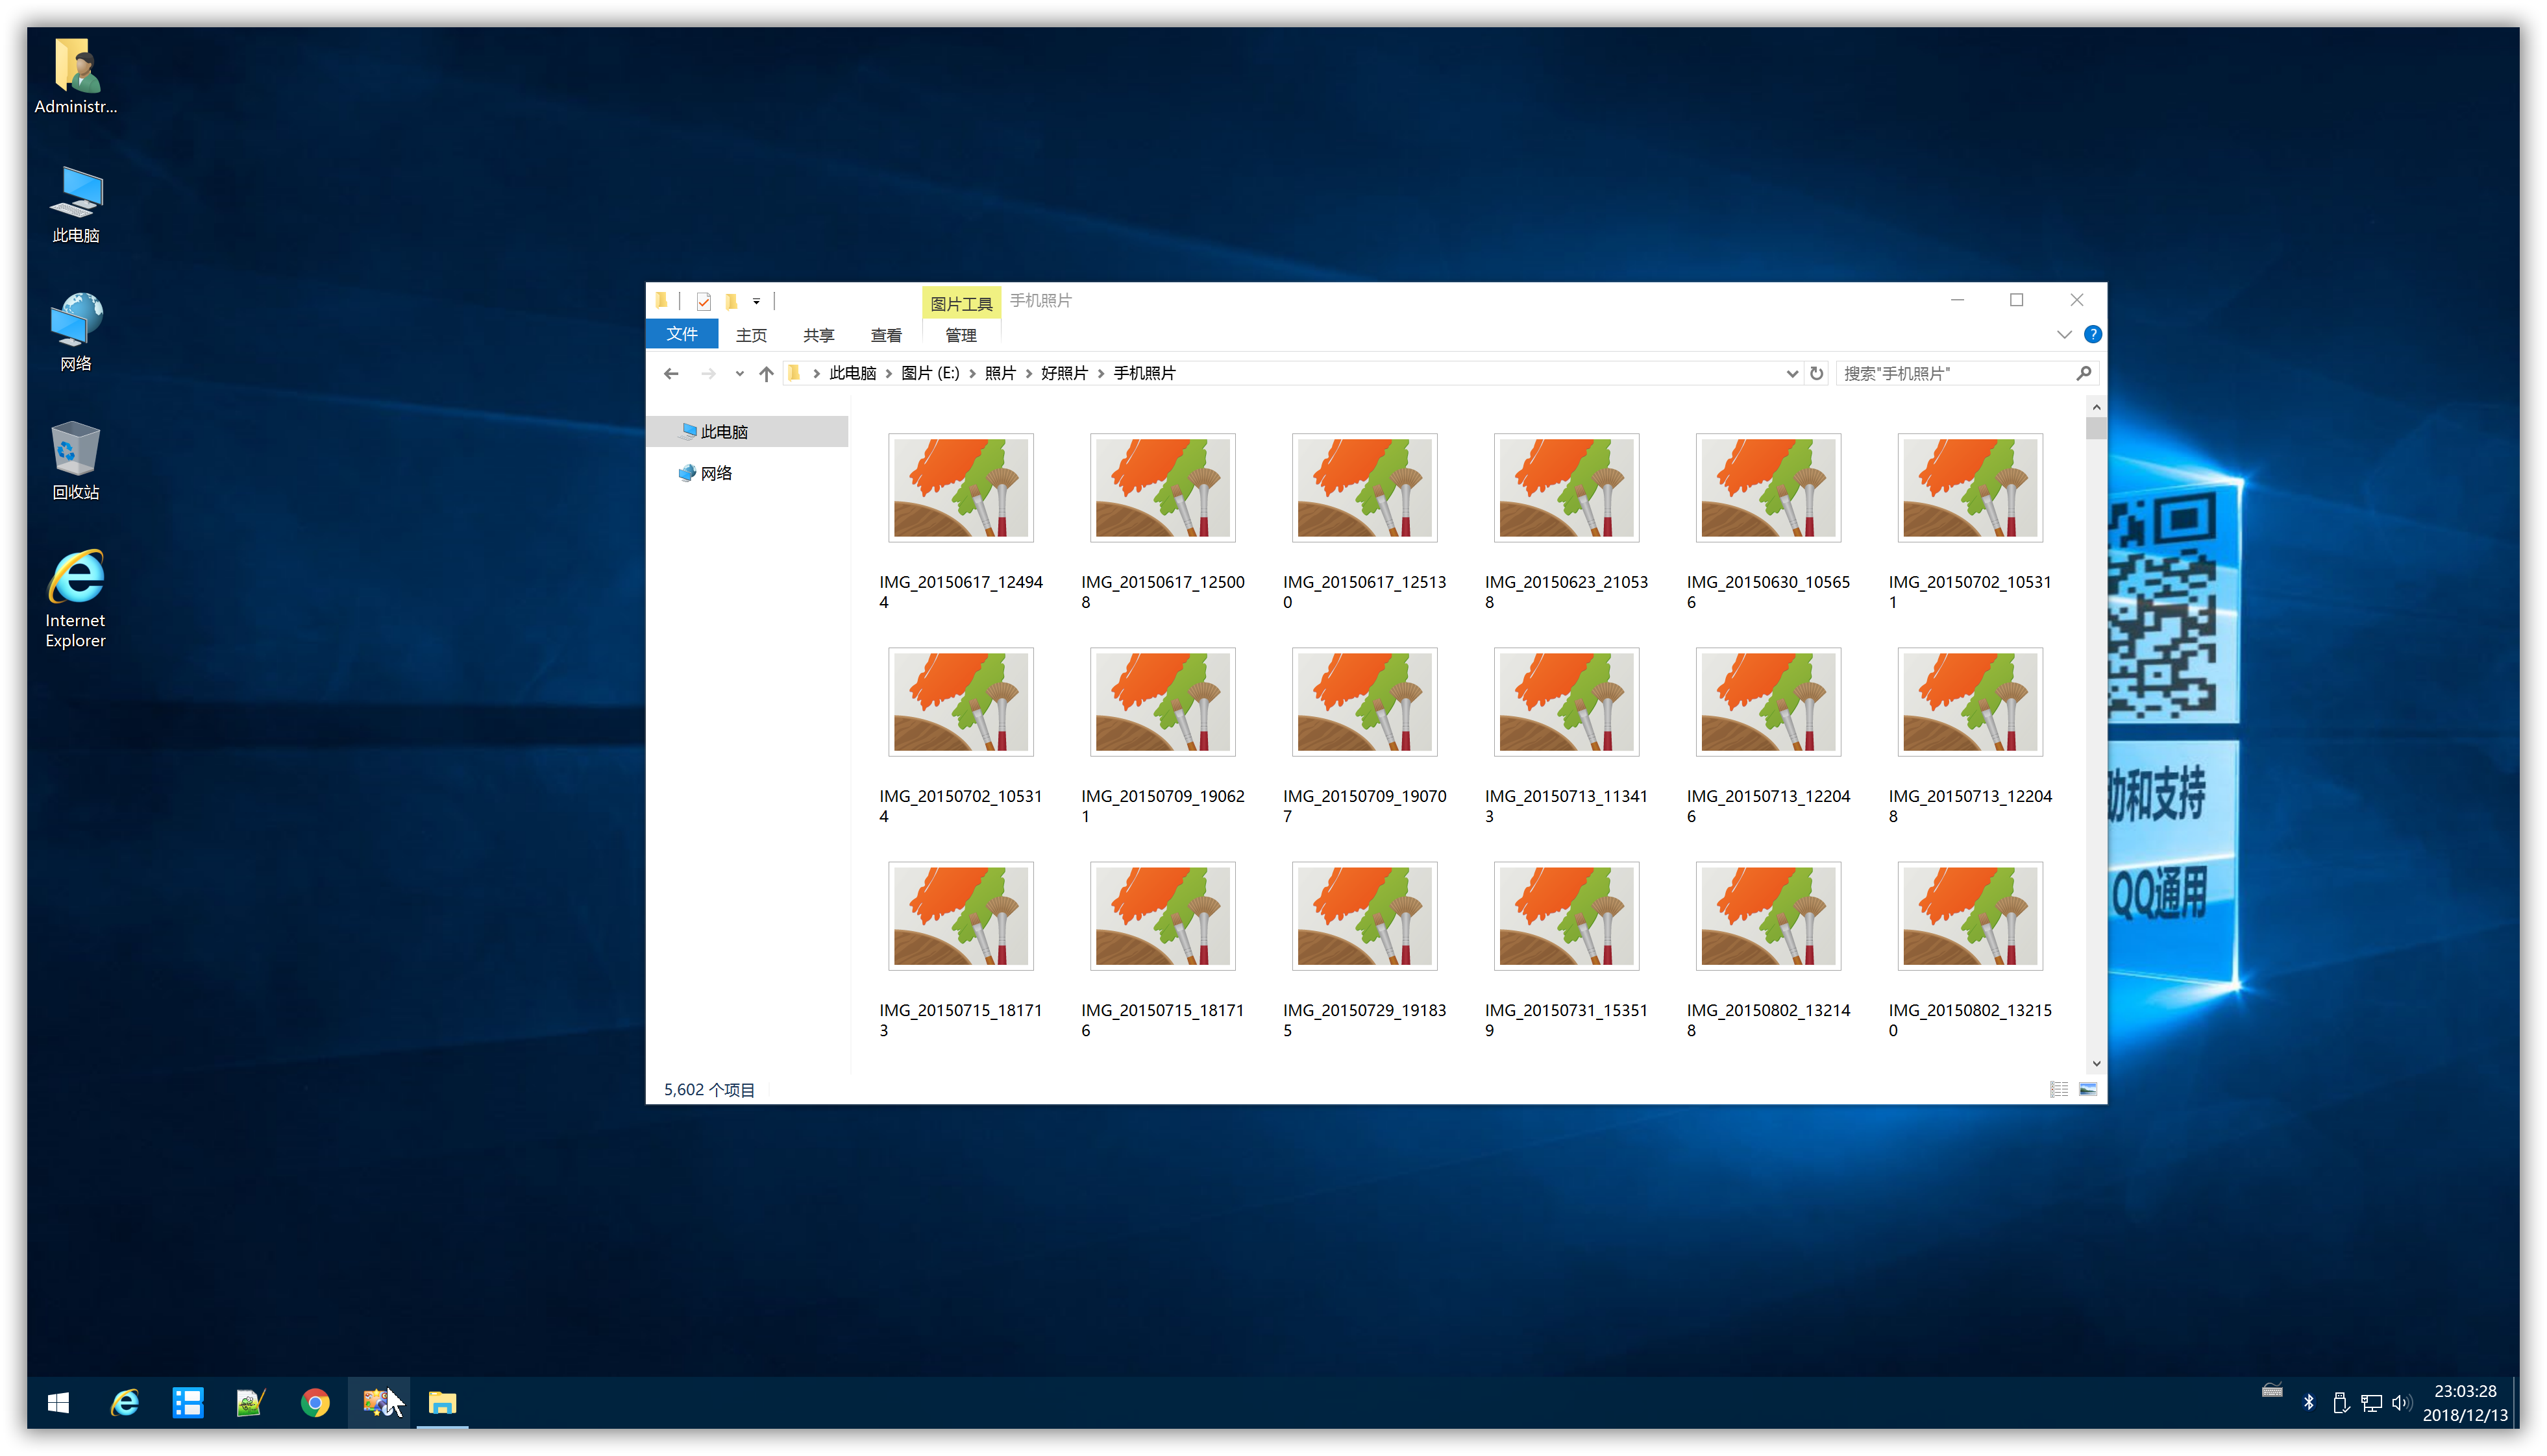Screen dimensions: 2547x1456
Task: Select thumbnail IMG_20150617_125008
Action: tap(1163, 488)
